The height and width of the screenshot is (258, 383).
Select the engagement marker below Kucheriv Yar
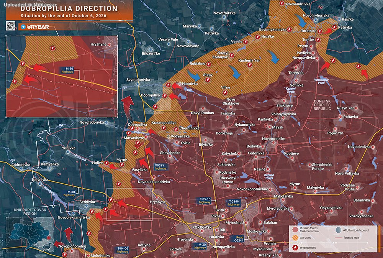click(x=249, y=65)
